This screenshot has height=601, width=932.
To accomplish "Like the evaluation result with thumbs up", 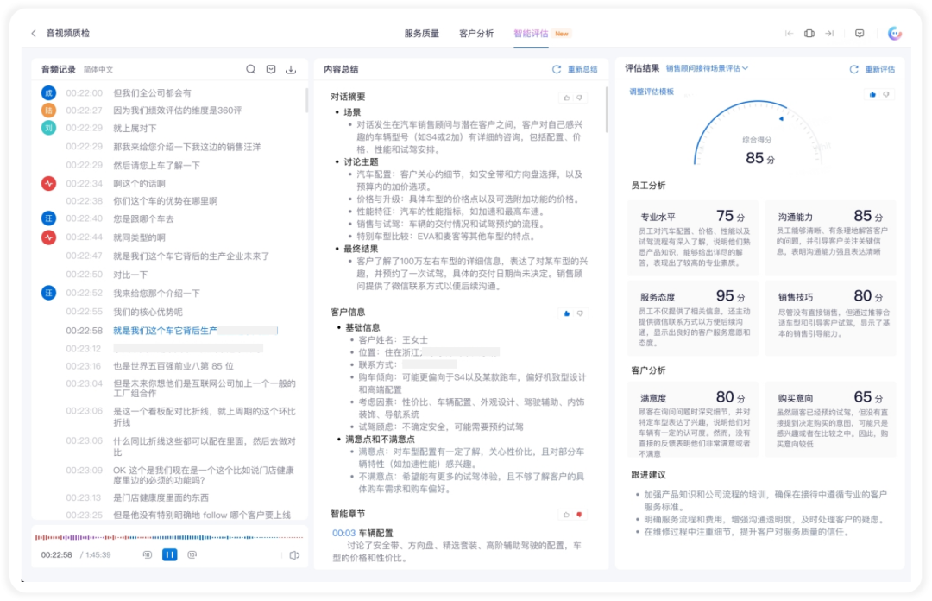I will 872,94.
